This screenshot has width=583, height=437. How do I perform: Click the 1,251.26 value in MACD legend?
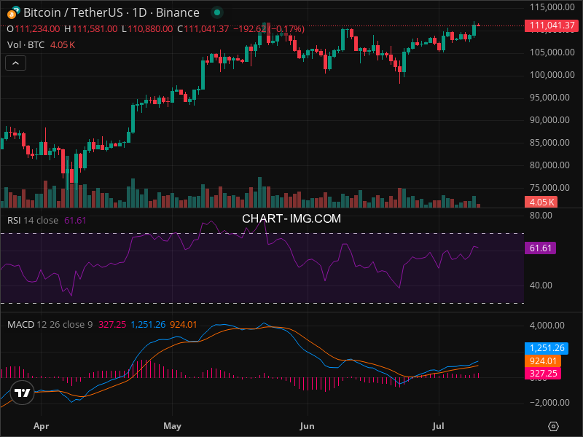point(148,324)
